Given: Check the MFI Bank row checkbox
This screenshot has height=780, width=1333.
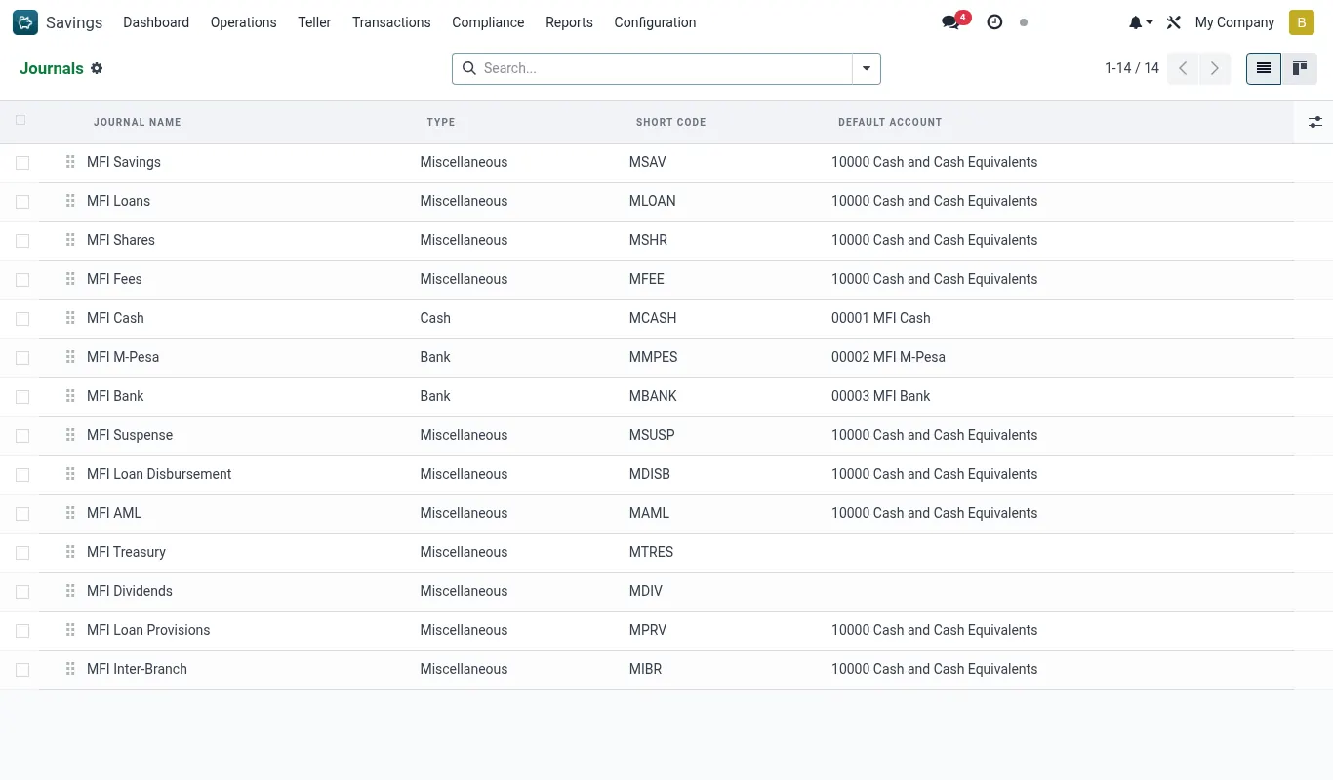Looking at the screenshot, I should click(22, 397).
